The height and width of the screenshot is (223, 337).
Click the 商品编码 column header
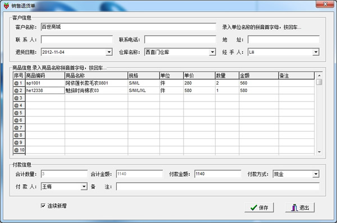pos(45,76)
